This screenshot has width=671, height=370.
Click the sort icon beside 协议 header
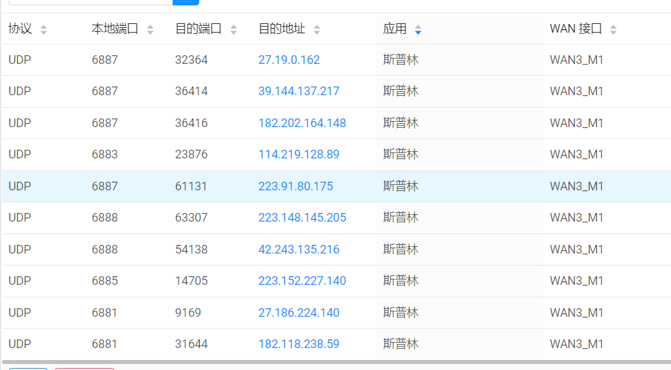pyautogui.click(x=44, y=29)
